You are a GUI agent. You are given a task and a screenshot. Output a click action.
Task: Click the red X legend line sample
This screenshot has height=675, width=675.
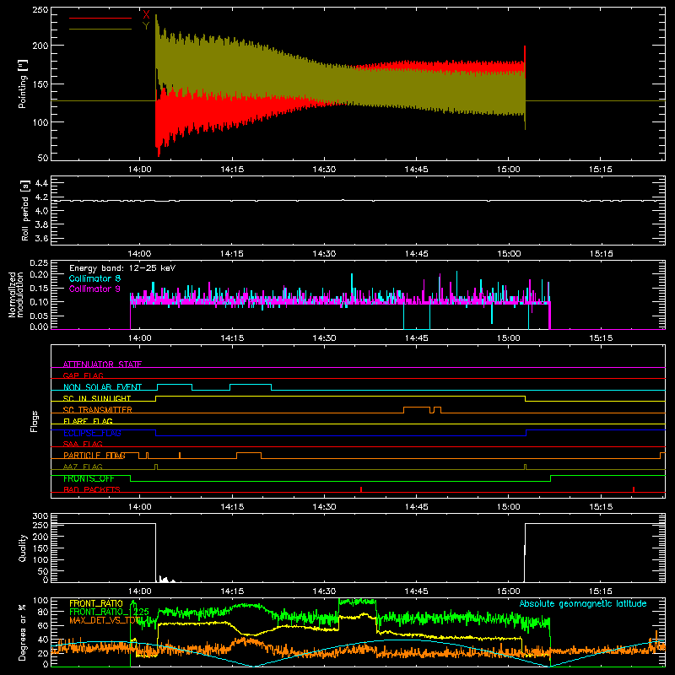[100, 18]
